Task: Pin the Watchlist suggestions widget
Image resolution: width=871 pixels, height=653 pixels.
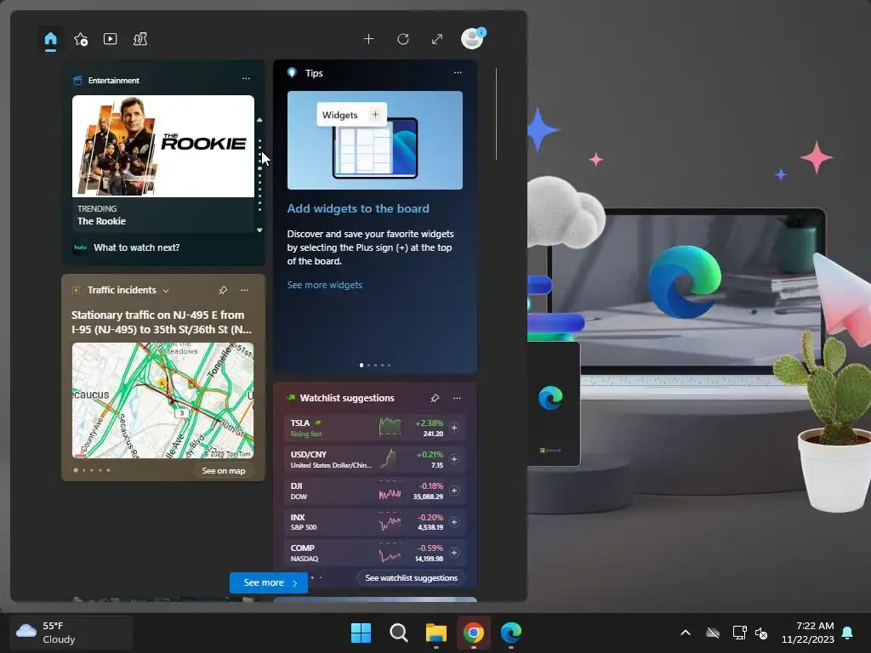Action: pos(435,398)
